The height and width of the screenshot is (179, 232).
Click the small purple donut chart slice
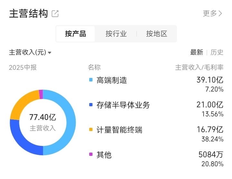(41, 94)
